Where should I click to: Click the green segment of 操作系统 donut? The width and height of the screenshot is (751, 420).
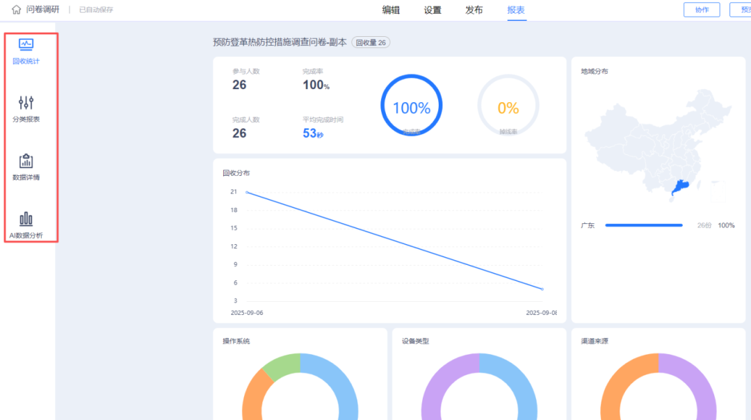click(x=283, y=364)
